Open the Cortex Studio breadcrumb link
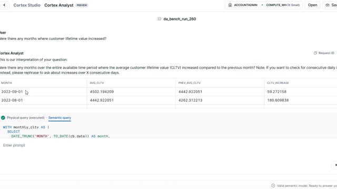Image resolution: width=337 pixels, height=189 pixels. [x=27, y=5]
